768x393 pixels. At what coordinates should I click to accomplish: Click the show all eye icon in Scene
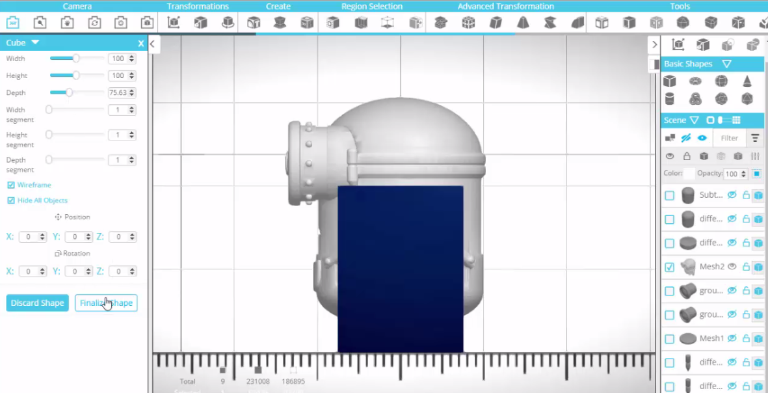[x=702, y=138]
